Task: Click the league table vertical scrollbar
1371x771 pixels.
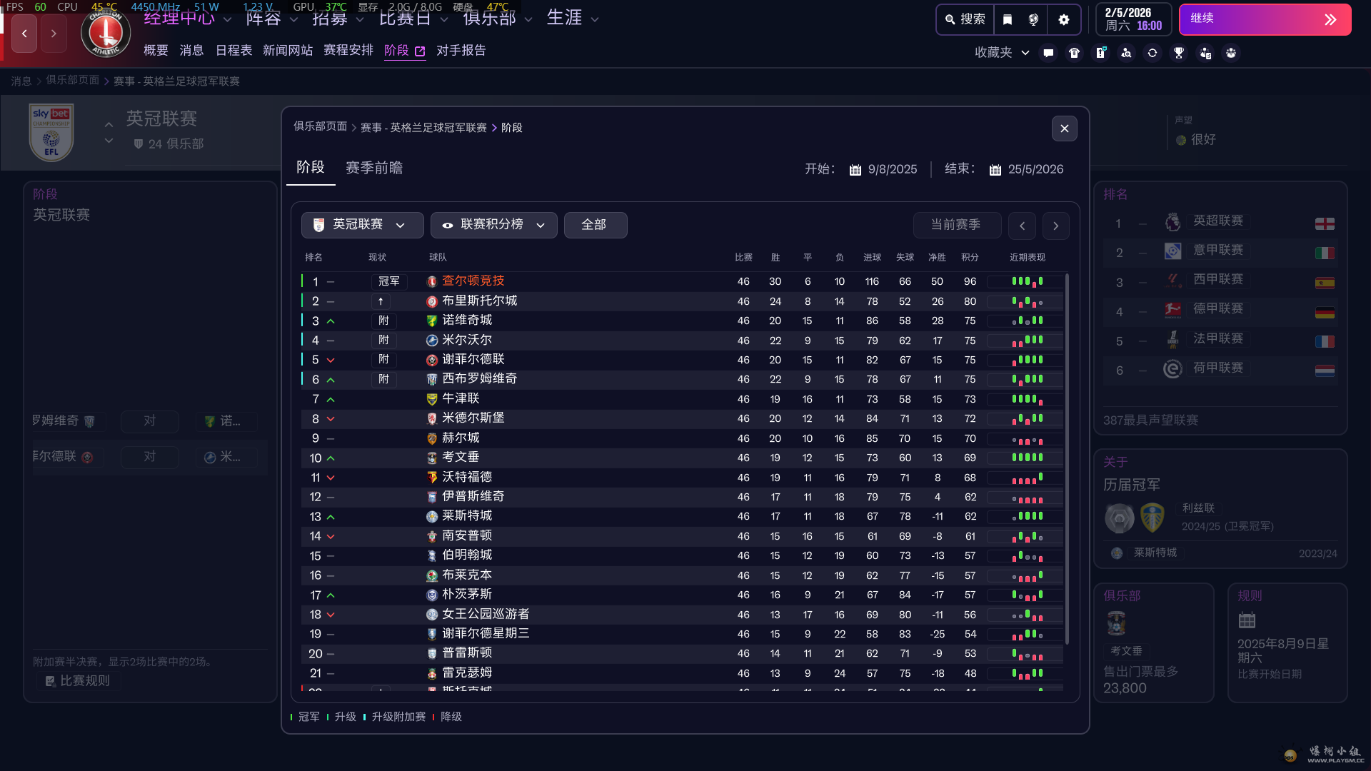Action: (1067, 457)
